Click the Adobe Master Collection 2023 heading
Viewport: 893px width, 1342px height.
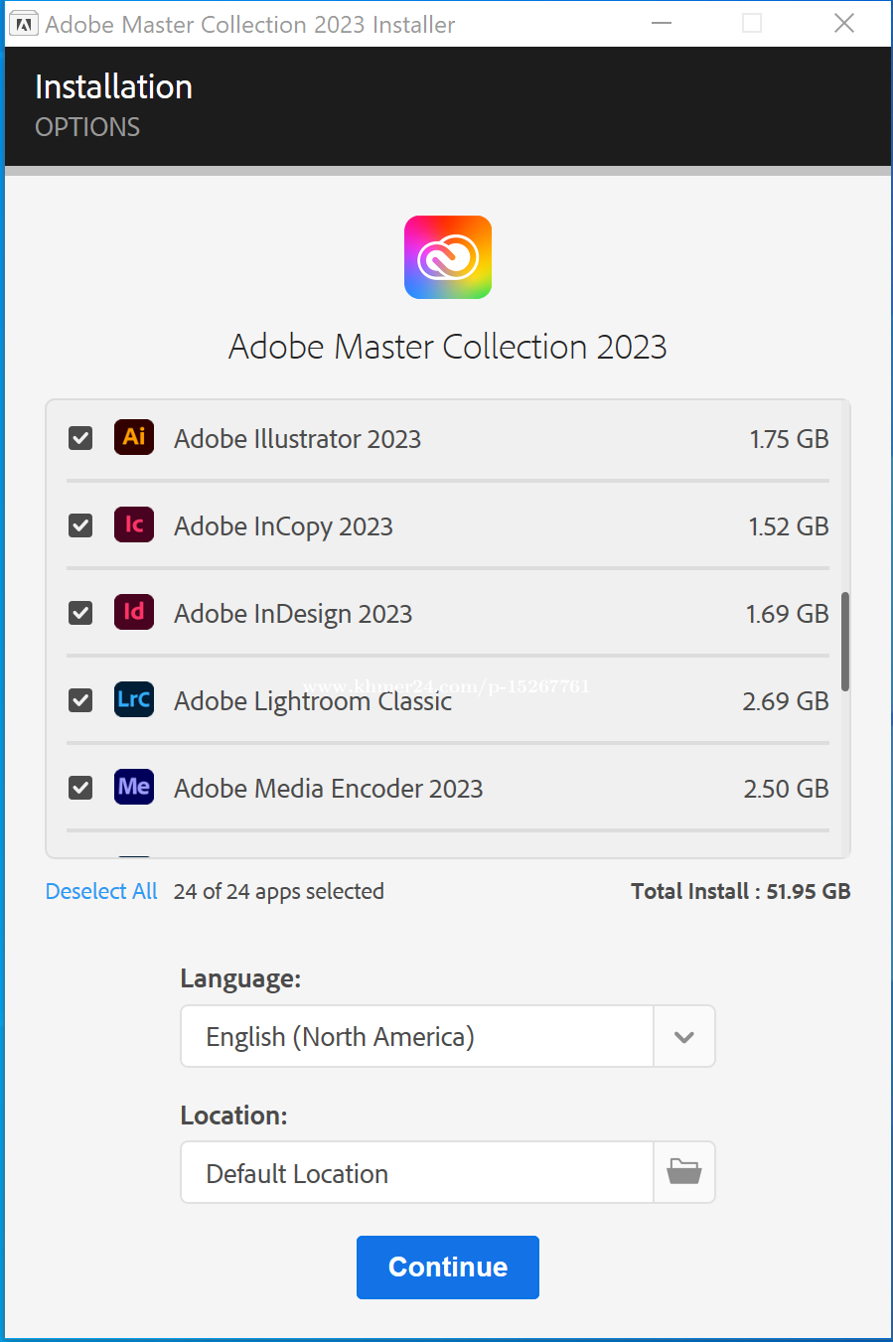(448, 347)
